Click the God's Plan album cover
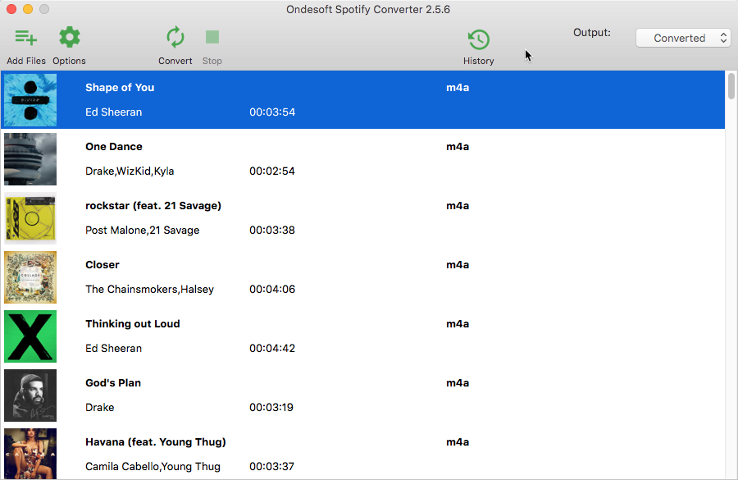The width and height of the screenshot is (738, 480). (x=30, y=395)
